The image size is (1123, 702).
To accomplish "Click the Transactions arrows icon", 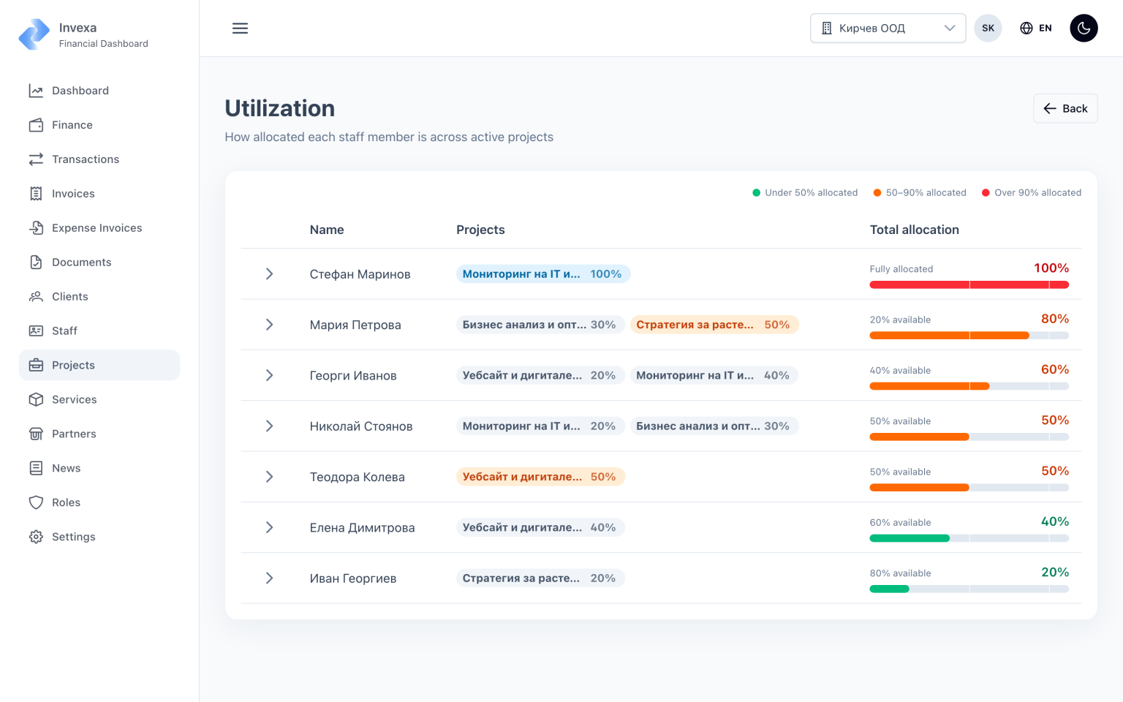I will tap(36, 159).
